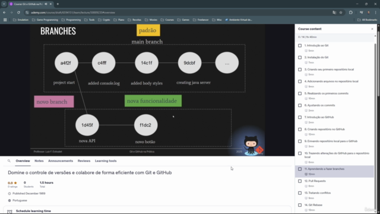Viewport: 380px width, 214px height.
Task: Check the box for 8. Criando repositório no GitHub
Action: [300, 130]
